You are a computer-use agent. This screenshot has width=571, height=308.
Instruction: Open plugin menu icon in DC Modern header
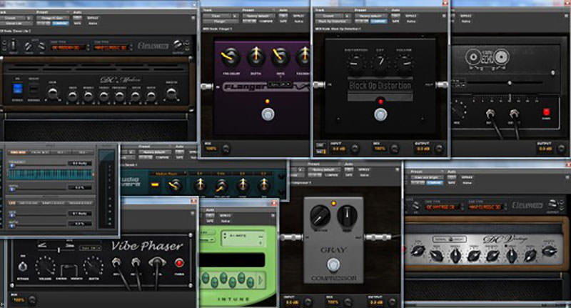193,17
